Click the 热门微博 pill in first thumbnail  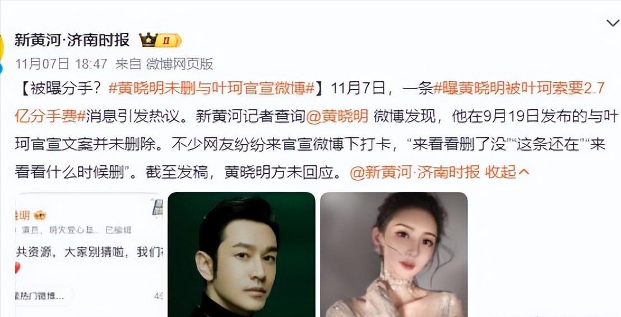pyautogui.click(x=44, y=296)
